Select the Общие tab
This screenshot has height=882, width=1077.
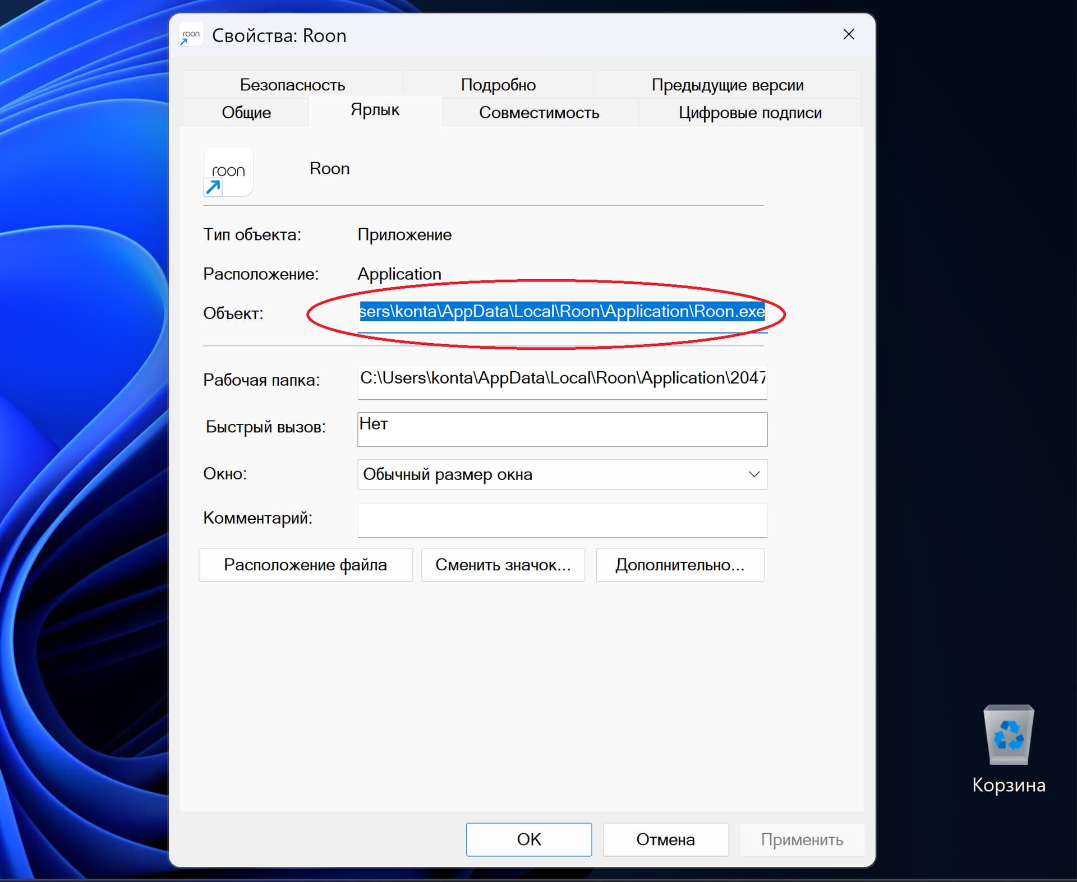[246, 112]
